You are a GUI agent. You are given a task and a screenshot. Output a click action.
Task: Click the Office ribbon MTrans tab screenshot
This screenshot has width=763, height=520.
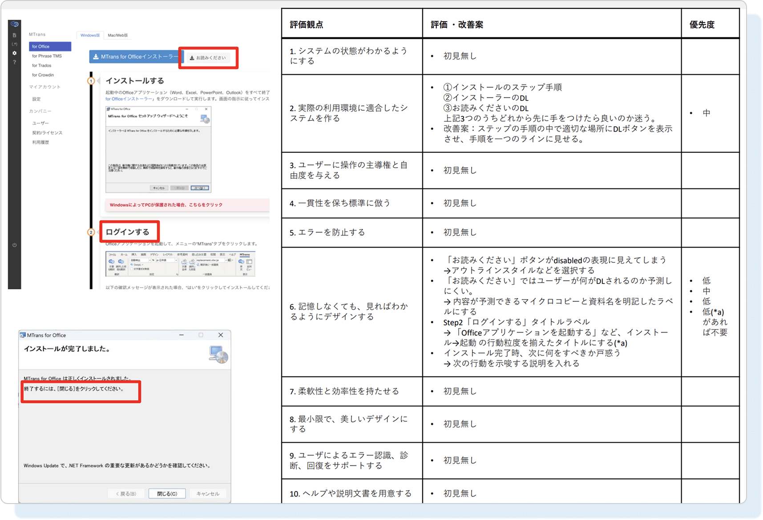180,264
